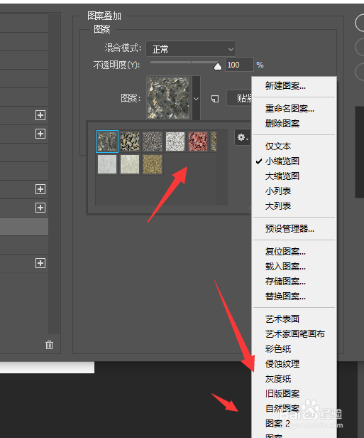
Task: Choose 载入图案... to load patterns
Action: click(x=285, y=267)
